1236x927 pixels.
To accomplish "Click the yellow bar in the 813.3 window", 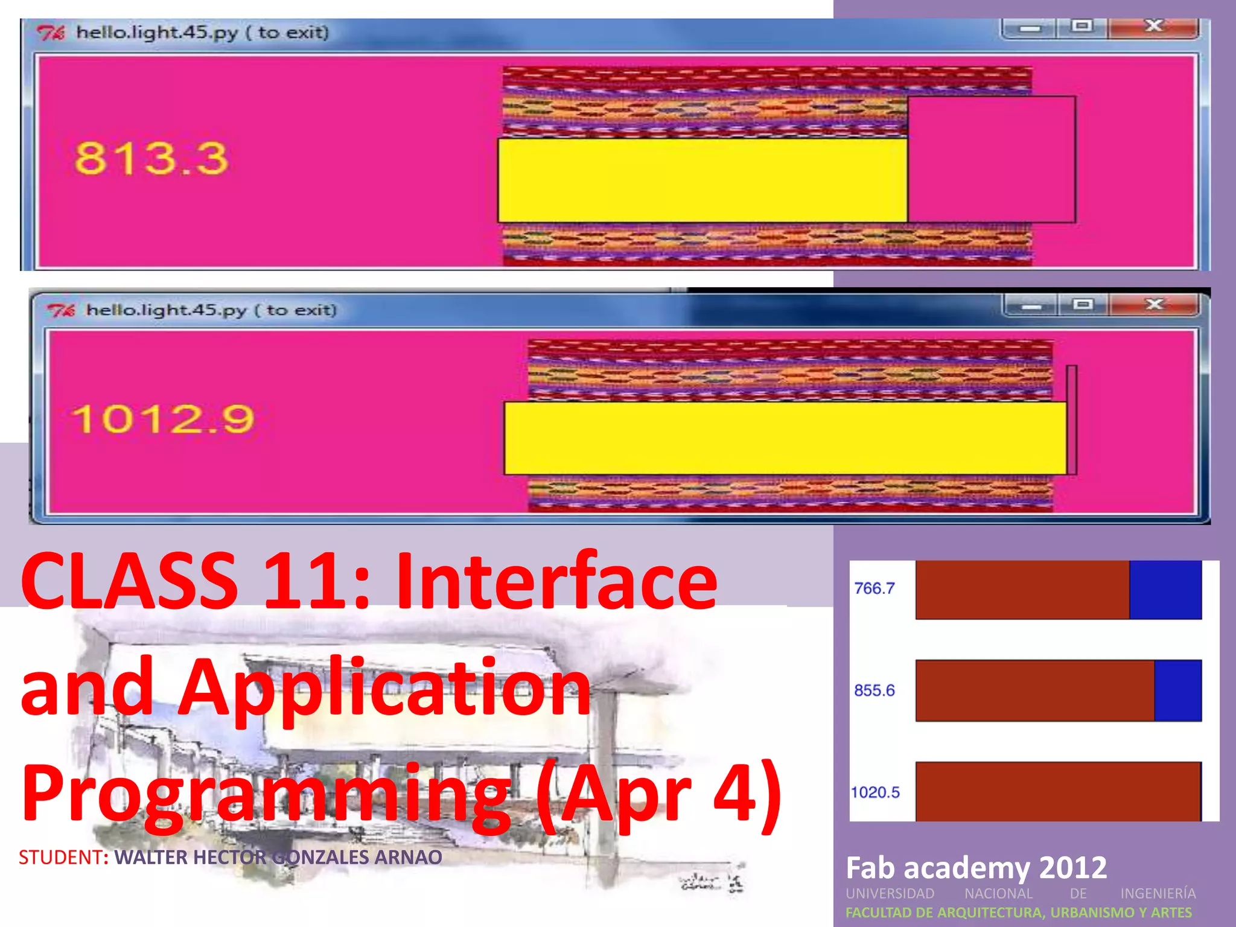I will click(x=702, y=180).
